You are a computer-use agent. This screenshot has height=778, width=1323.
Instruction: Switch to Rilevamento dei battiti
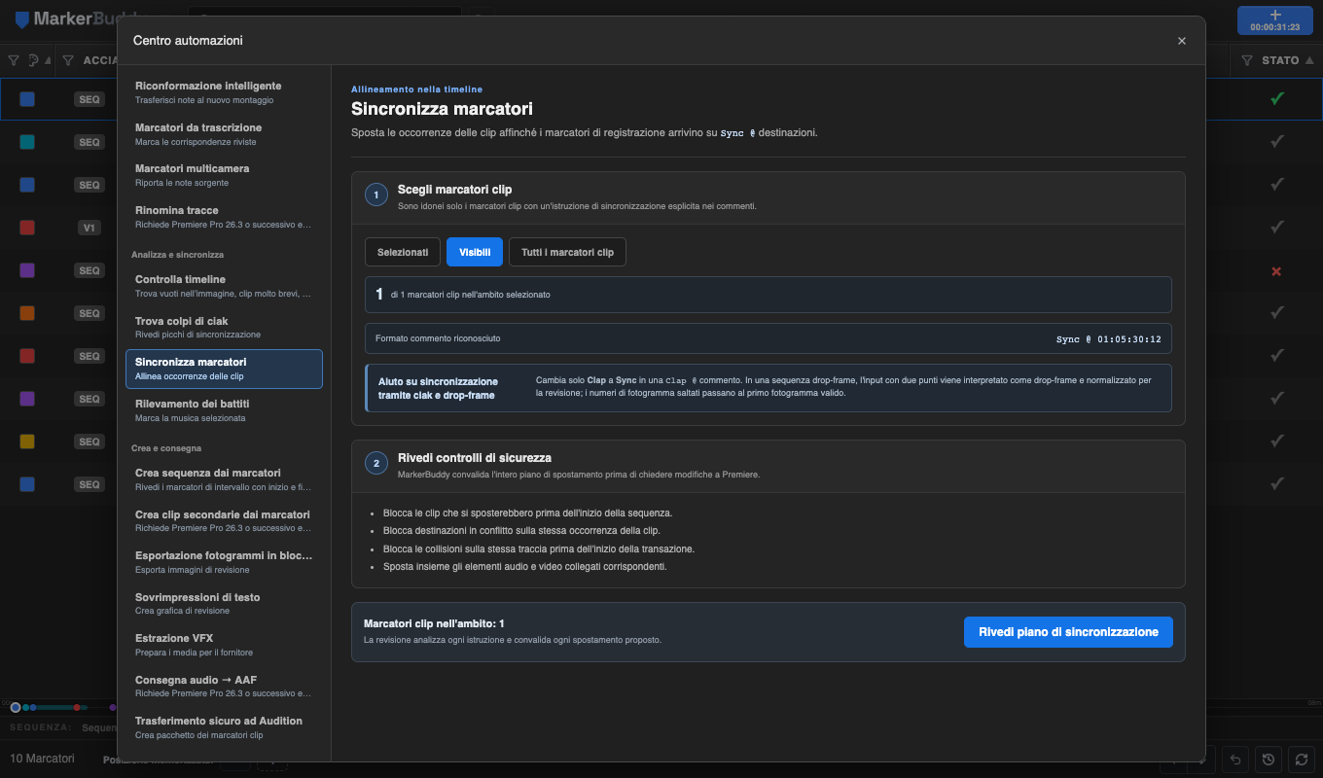[x=224, y=409]
